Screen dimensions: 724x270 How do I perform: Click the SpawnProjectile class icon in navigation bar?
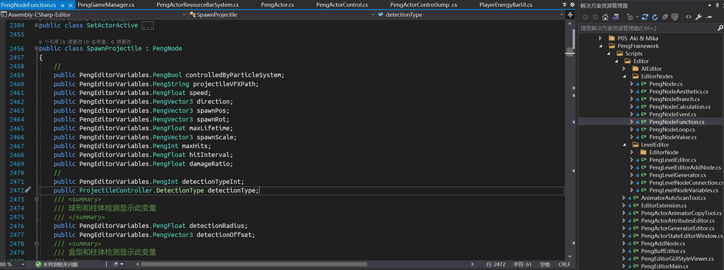click(x=193, y=14)
